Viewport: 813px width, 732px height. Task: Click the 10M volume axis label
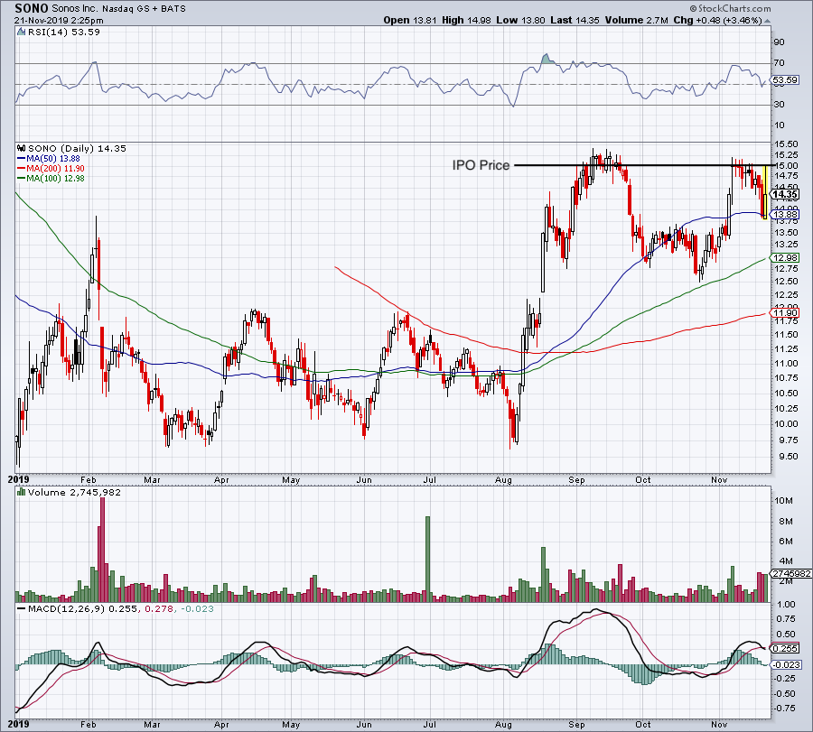783,500
